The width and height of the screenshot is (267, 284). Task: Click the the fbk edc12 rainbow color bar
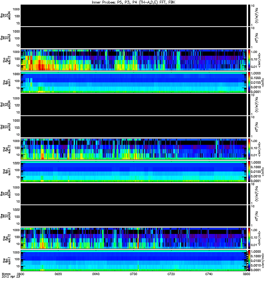pyautogui.click(x=249, y=238)
